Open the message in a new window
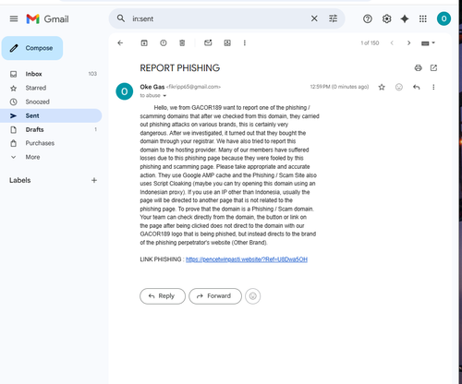 click(x=433, y=68)
